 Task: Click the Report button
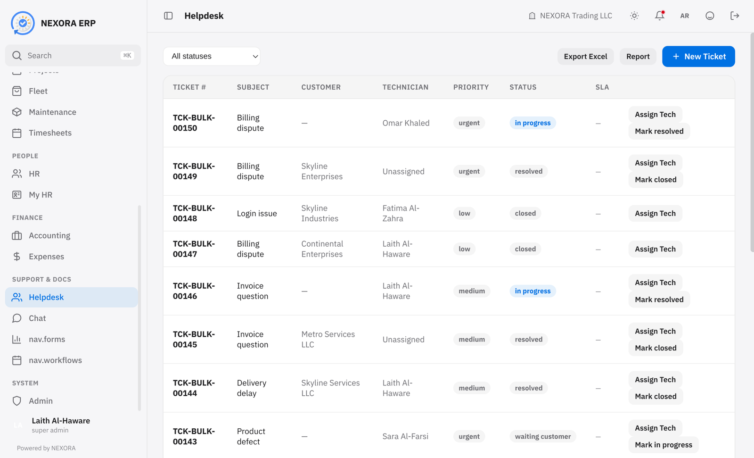pyautogui.click(x=638, y=57)
